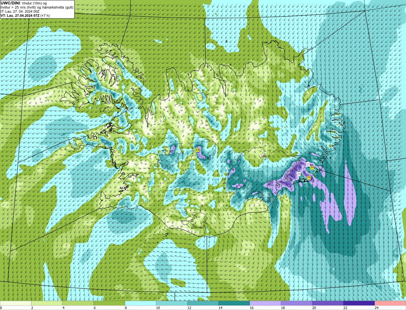This screenshot has width=406, height=310.
Task: Click the initial time 'IT: Lau. 27. 04. 2024 00Z'
Action: coord(20,11)
